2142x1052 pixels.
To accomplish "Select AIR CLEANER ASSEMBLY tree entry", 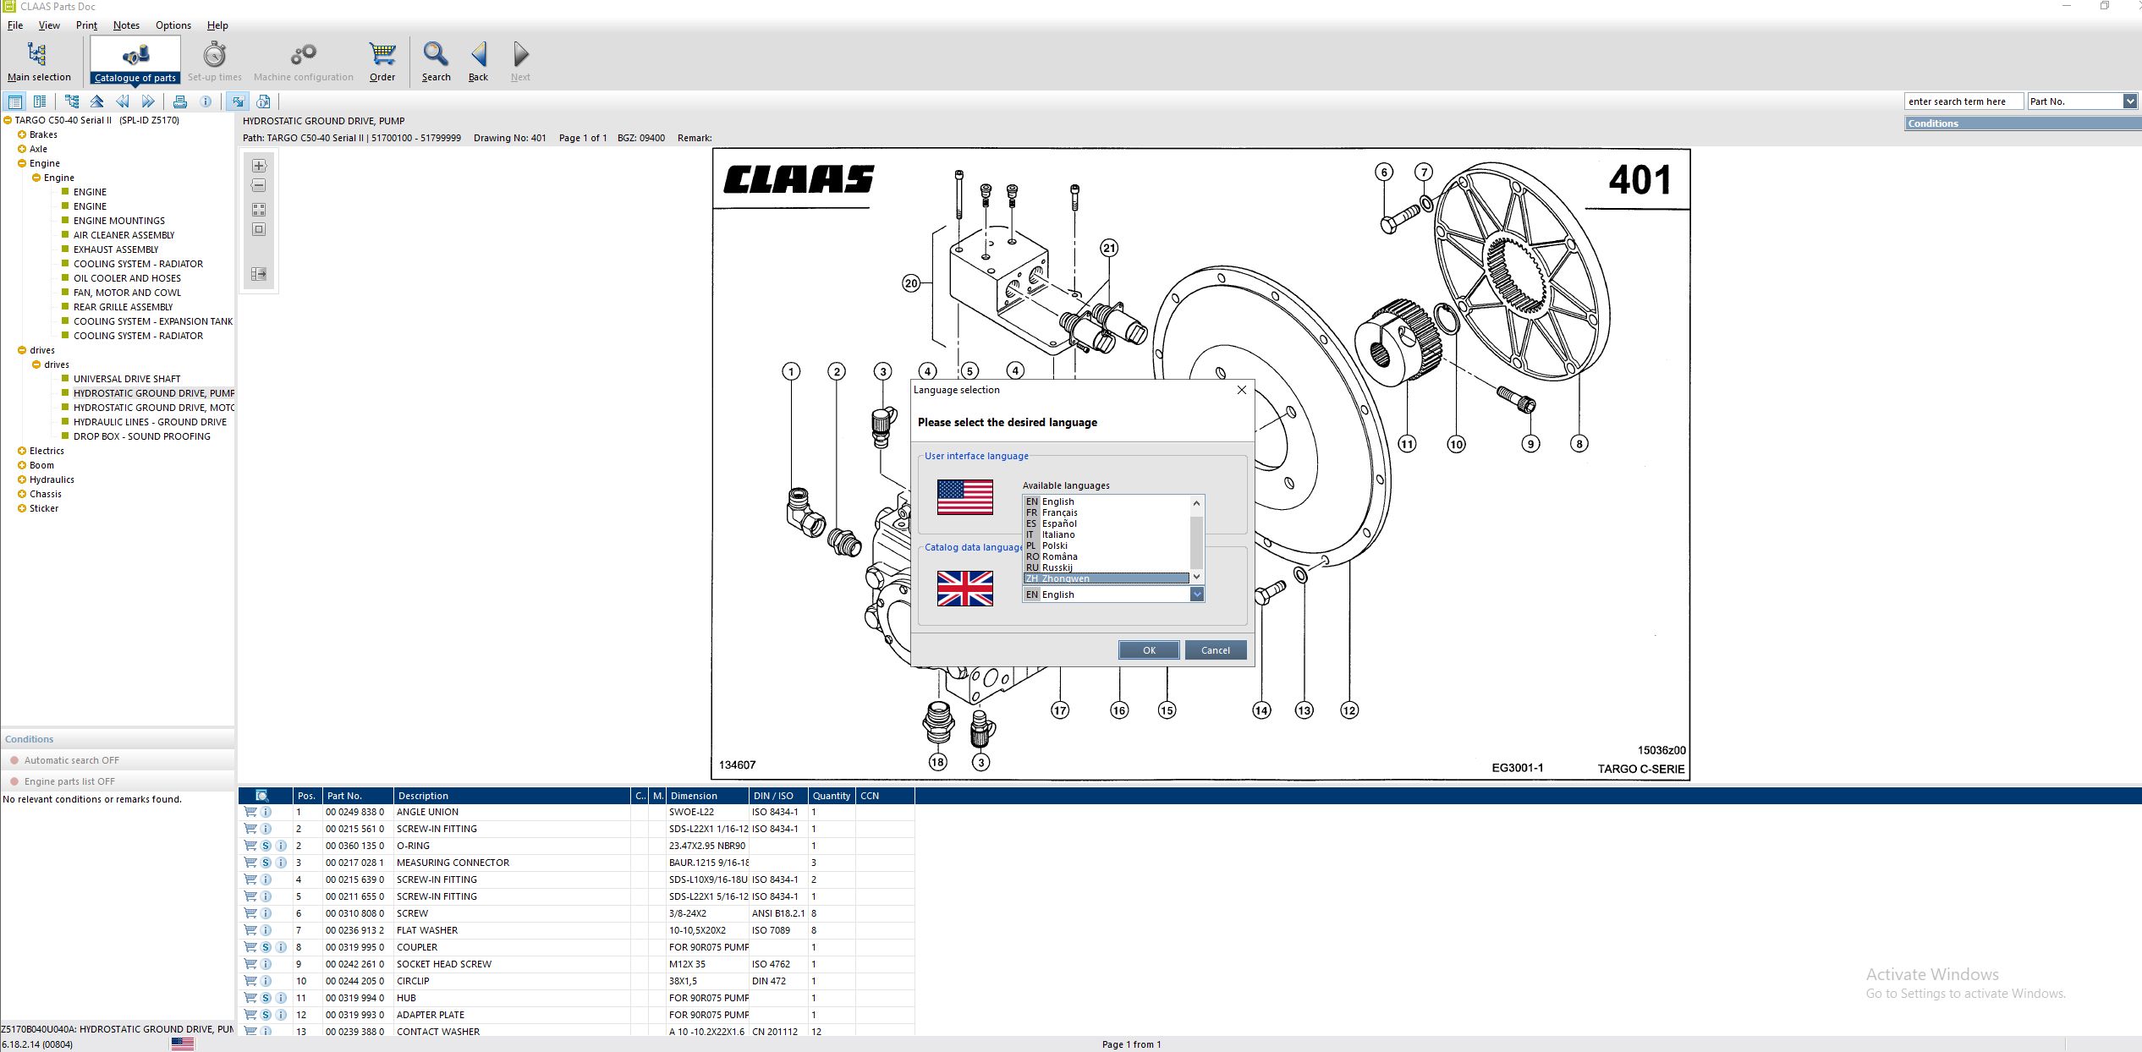I will coord(124,235).
